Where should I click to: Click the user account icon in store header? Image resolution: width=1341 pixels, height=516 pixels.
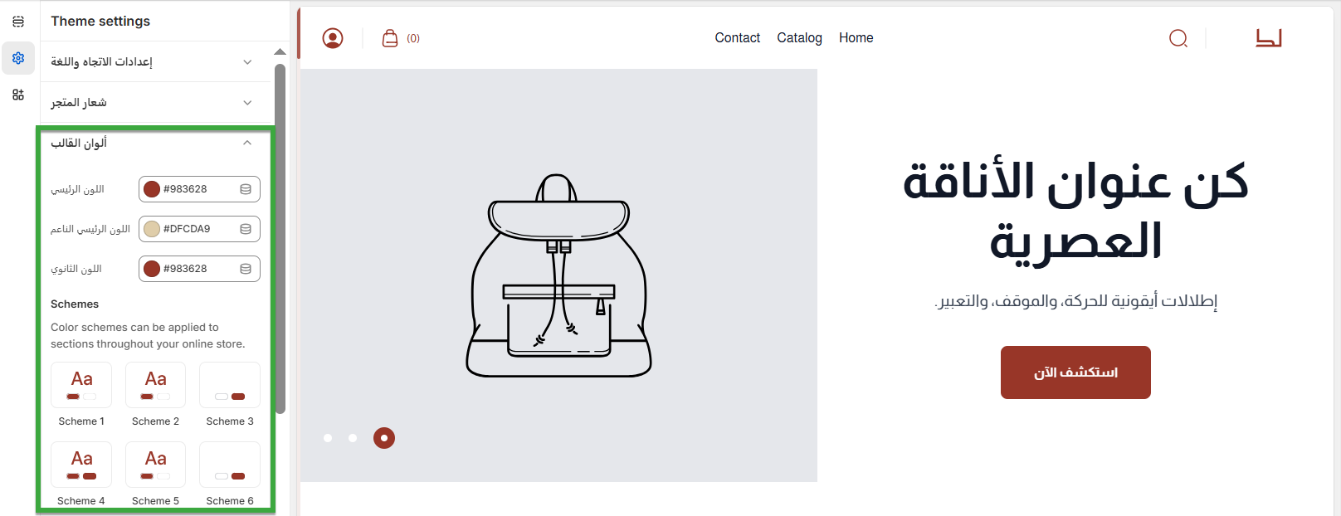(x=333, y=38)
